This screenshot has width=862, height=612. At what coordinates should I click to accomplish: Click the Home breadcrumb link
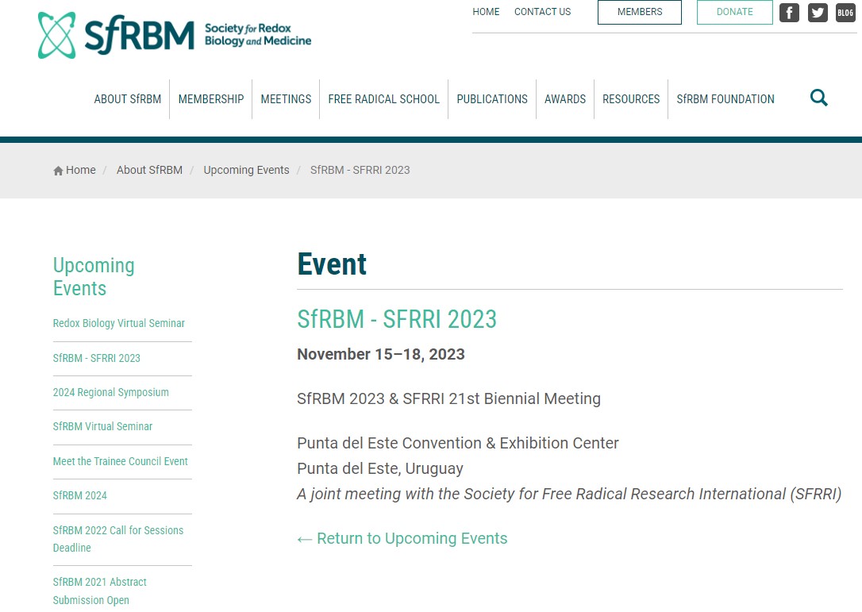coord(81,170)
